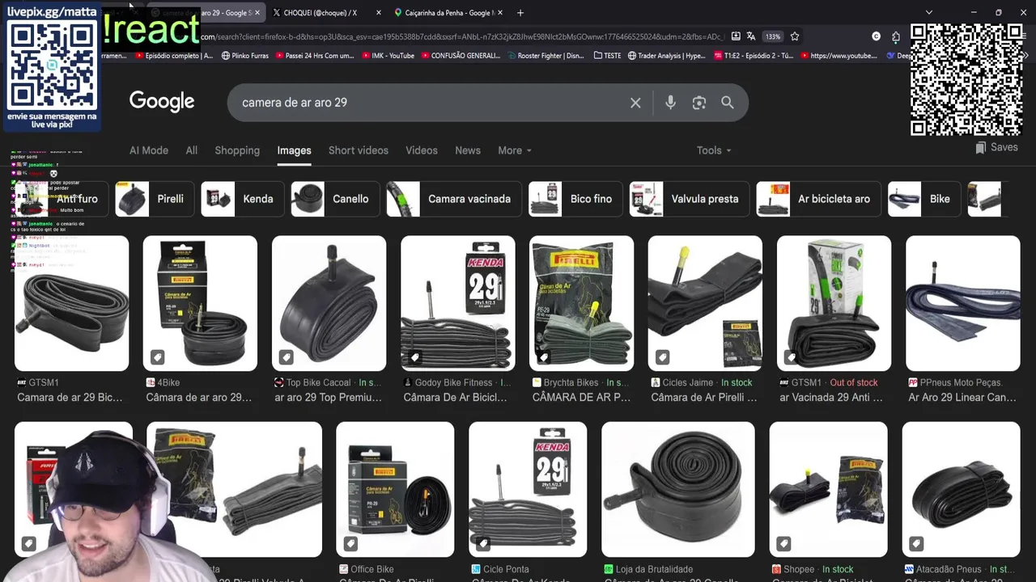Clear the search box with the X icon
The image size is (1036, 582).
(635, 103)
